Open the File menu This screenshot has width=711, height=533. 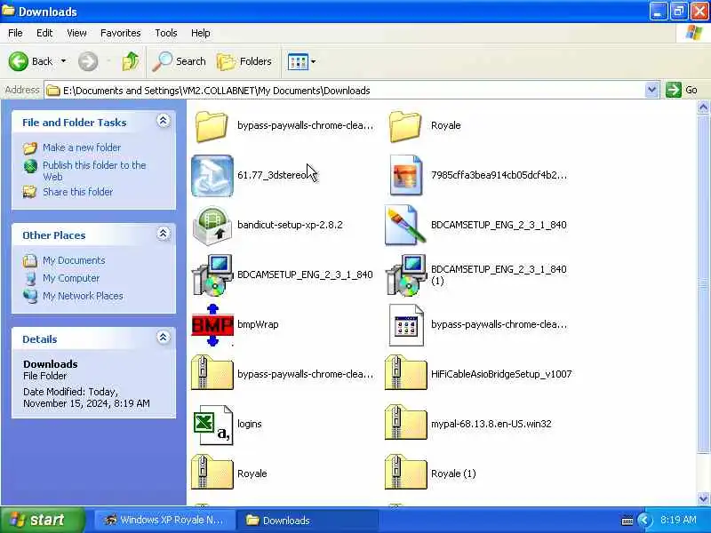coord(15,33)
